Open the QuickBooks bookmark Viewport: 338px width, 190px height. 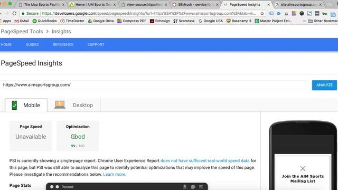[x=44, y=21]
